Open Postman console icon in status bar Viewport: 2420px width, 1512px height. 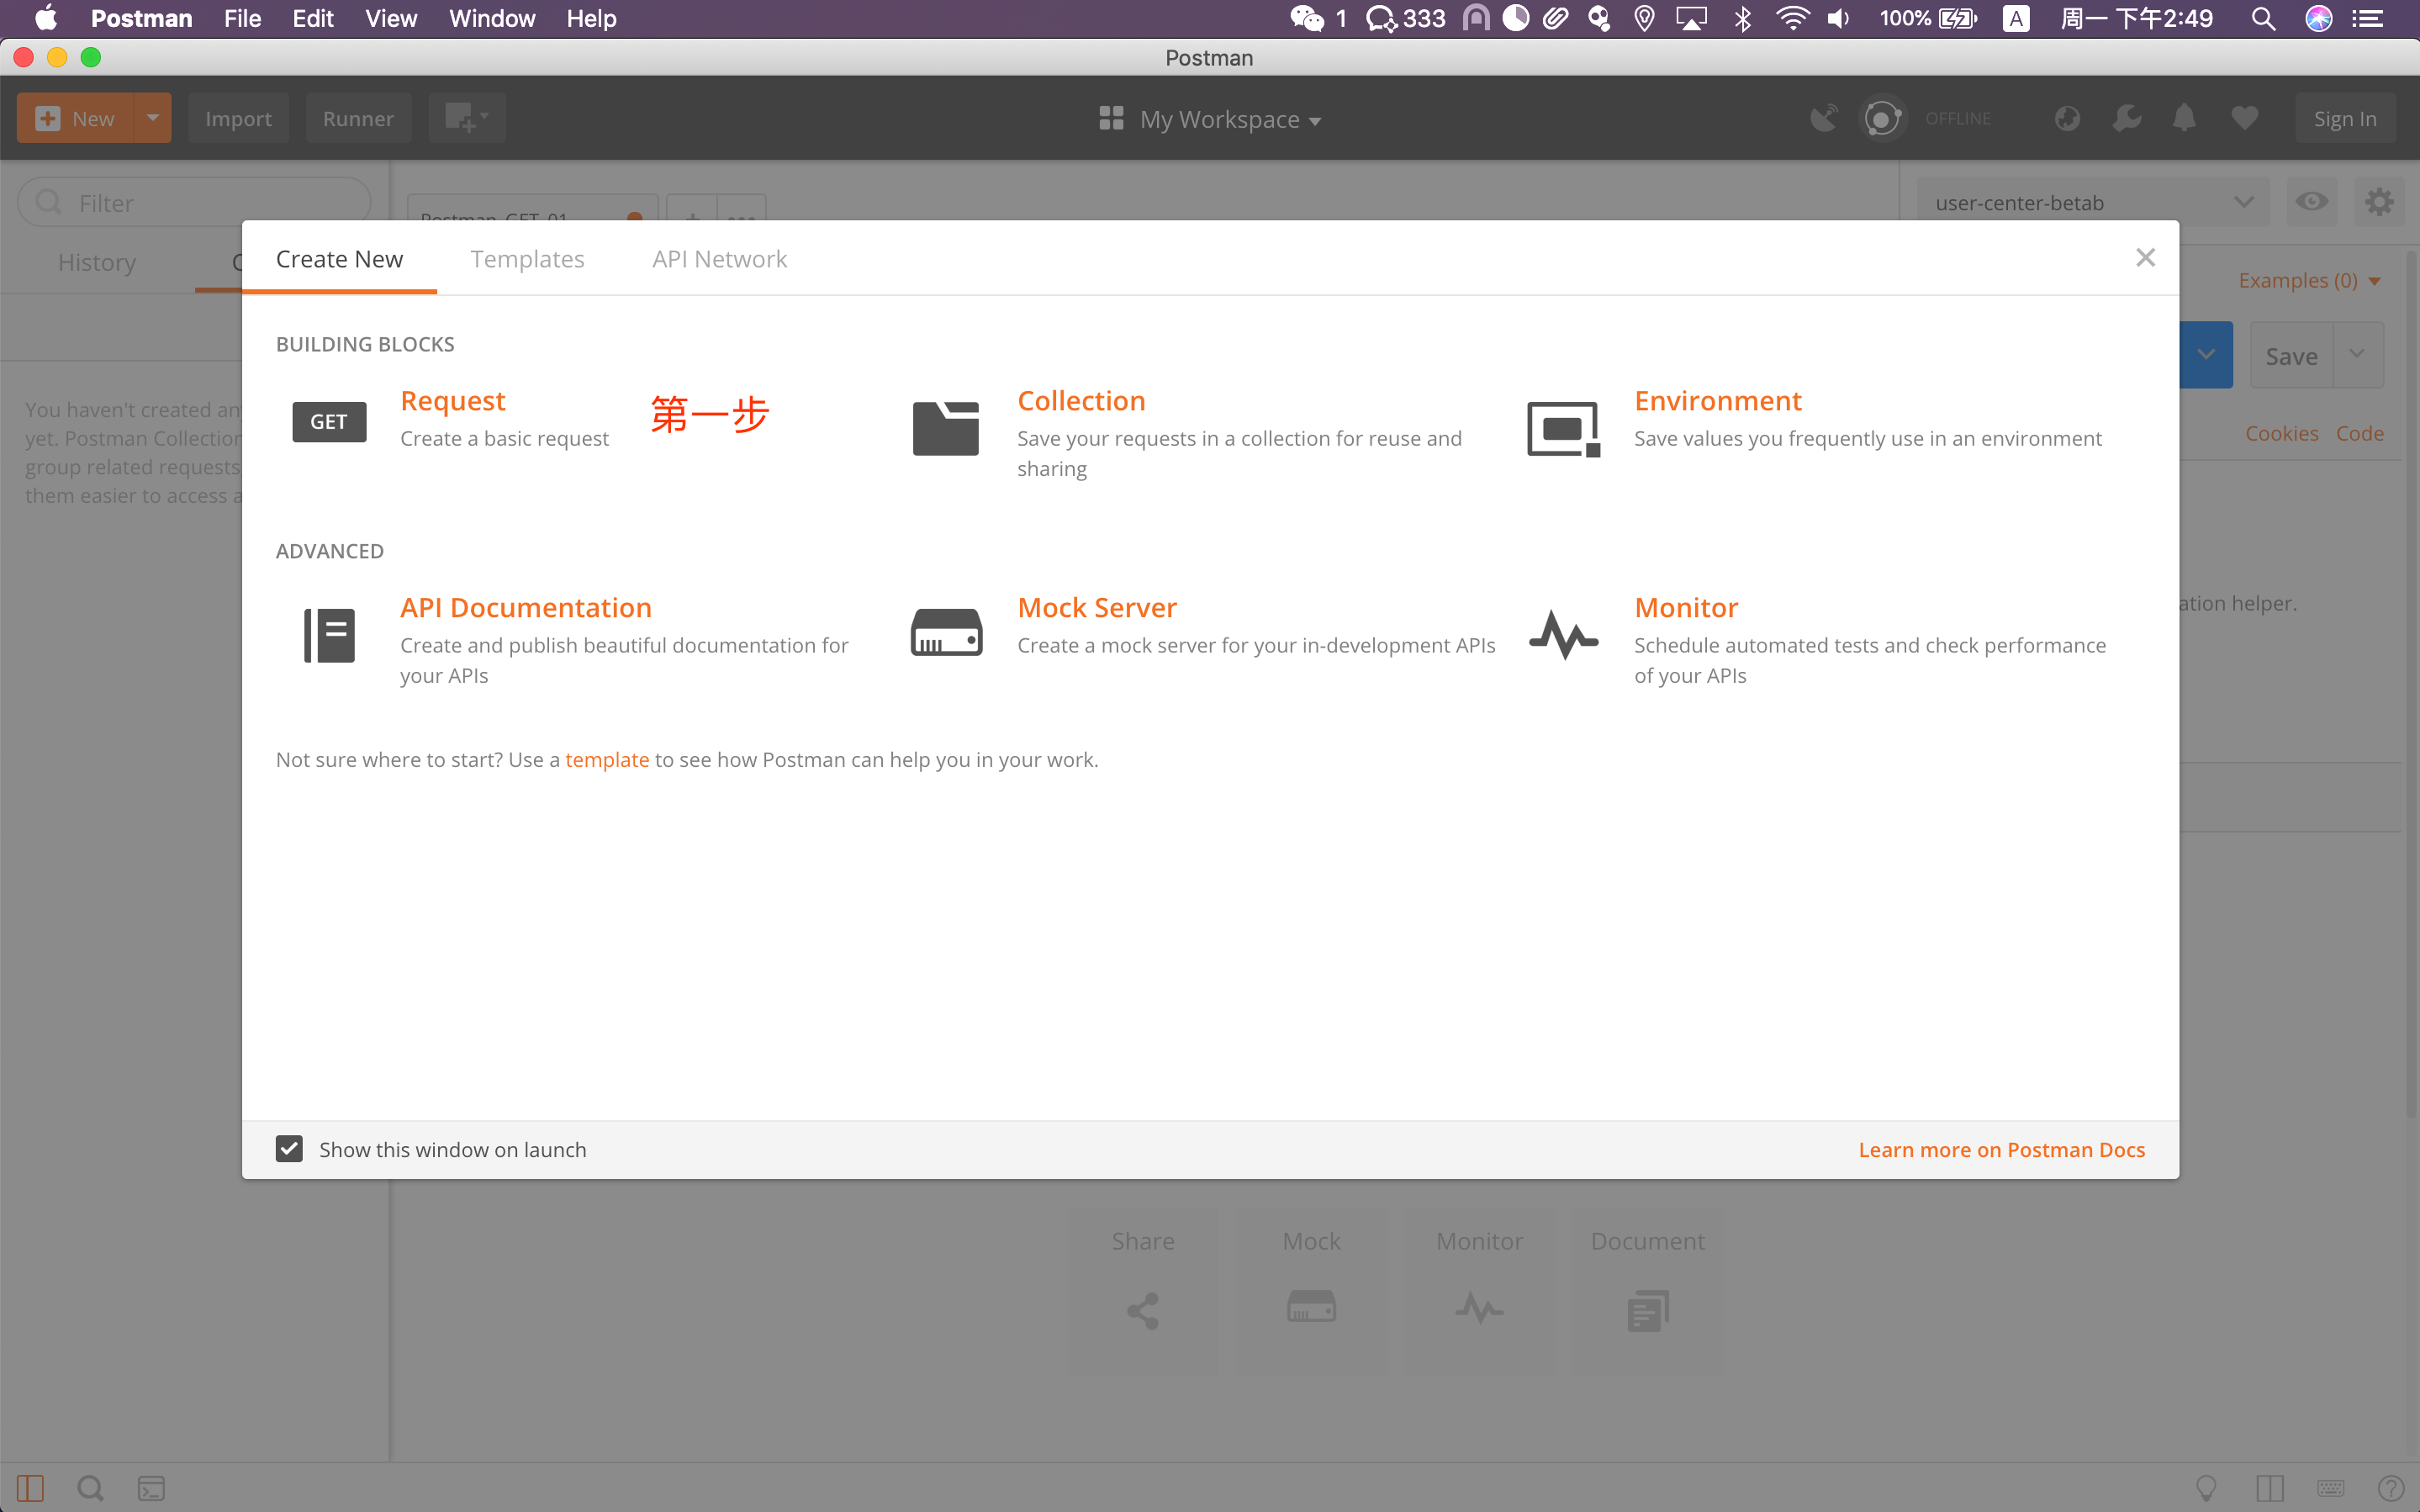(x=151, y=1488)
